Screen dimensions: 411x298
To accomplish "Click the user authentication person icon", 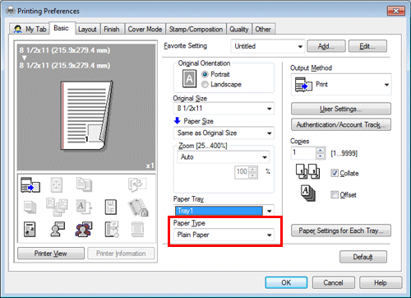I will pos(58,229).
